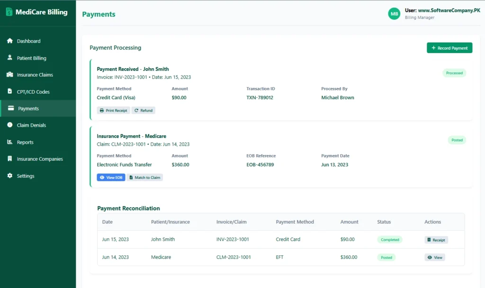Open Receipt in the reconciliation table
Viewport: 485px width, 288px height.
[x=436, y=240]
